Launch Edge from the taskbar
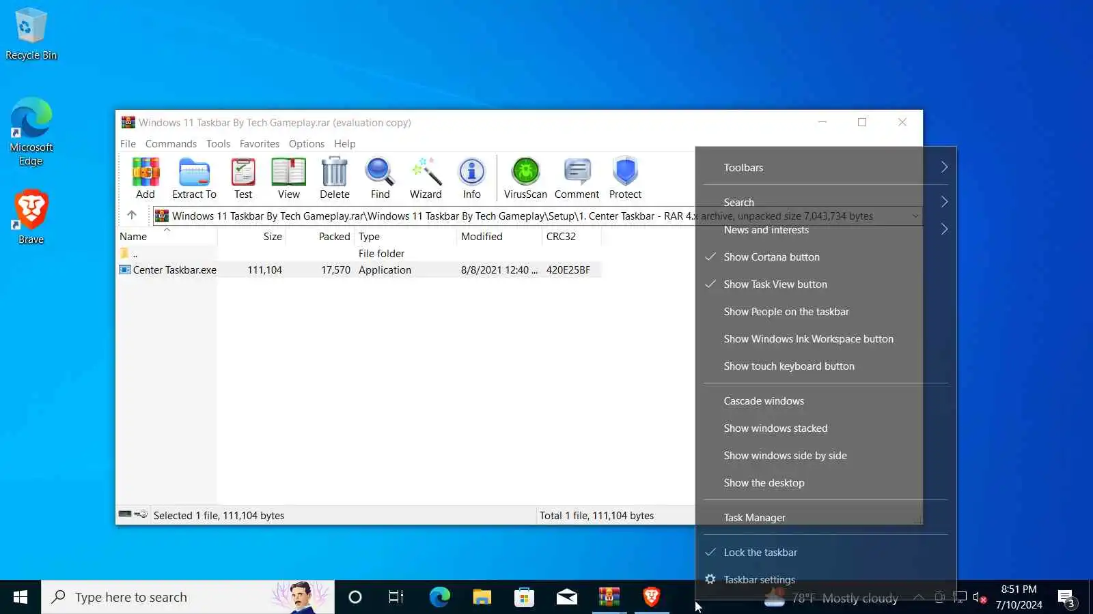Screen dimensions: 1093x614 coord(439,598)
